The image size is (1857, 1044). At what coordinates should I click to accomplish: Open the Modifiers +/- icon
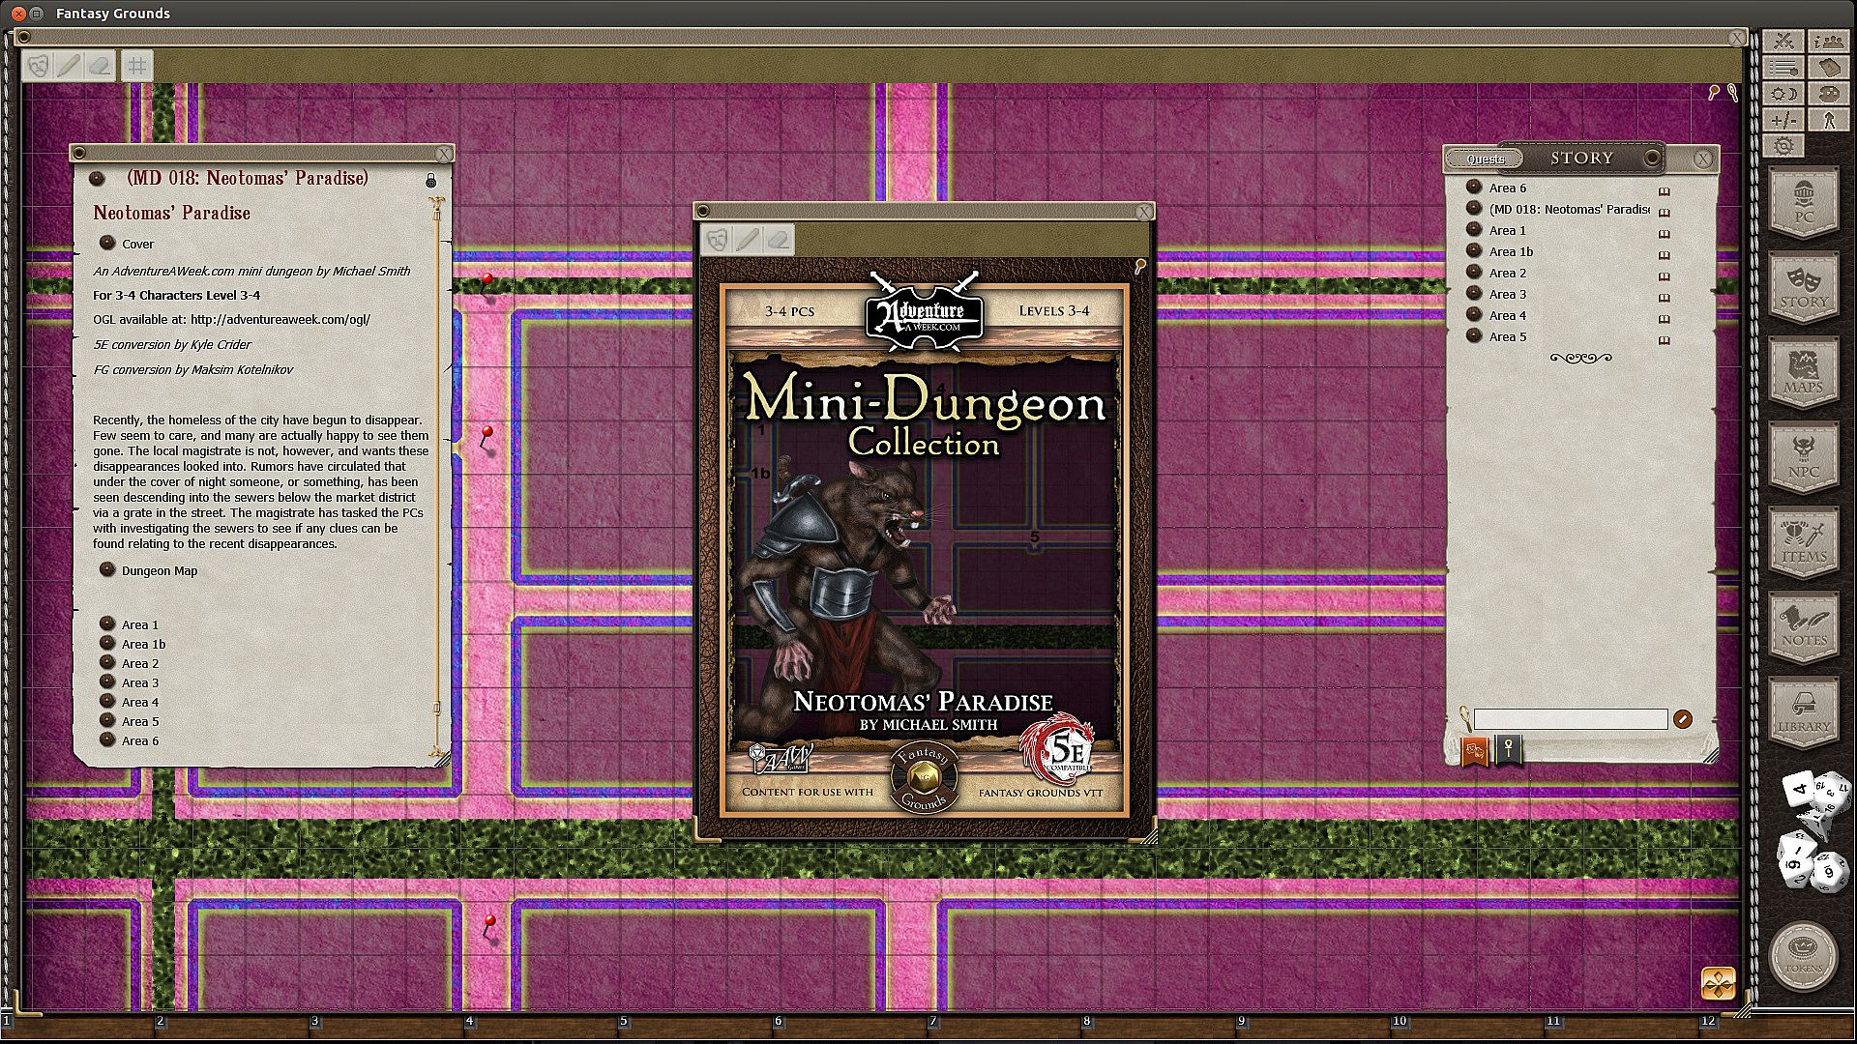1784,120
